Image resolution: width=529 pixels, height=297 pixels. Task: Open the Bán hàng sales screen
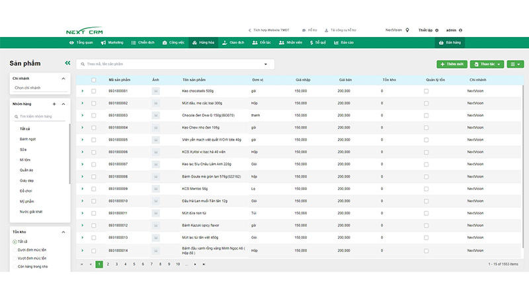pyautogui.click(x=449, y=42)
